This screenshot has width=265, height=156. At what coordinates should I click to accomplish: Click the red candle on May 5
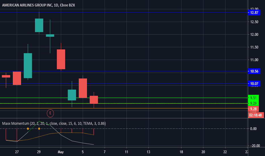pyautogui.click(x=83, y=88)
